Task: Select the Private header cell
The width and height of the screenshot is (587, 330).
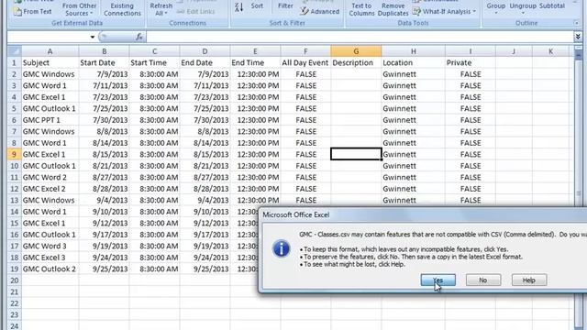Action: pos(471,62)
